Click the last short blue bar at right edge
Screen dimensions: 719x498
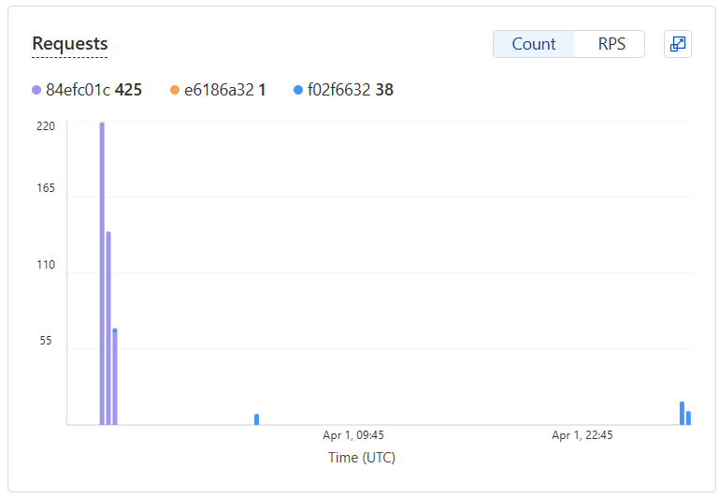point(688,418)
